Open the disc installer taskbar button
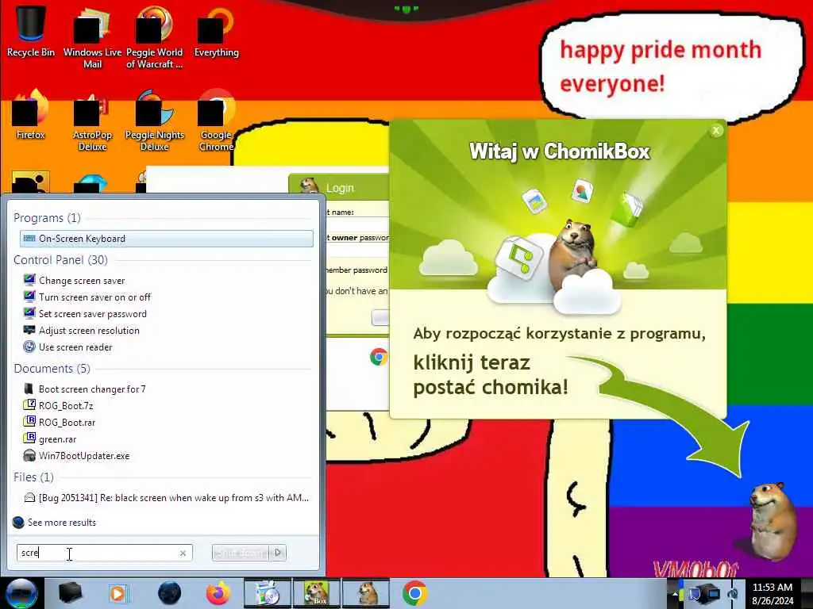The height and width of the screenshot is (609, 813). (x=268, y=593)
